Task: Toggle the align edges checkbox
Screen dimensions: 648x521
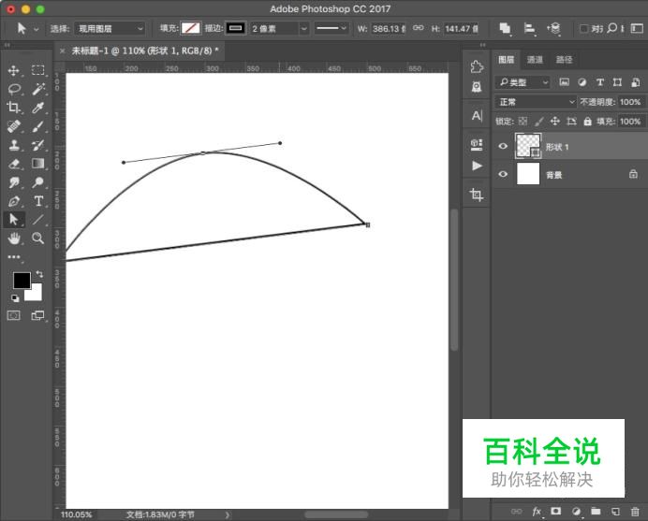Action: pyautogui.click(x=583, y=28)
